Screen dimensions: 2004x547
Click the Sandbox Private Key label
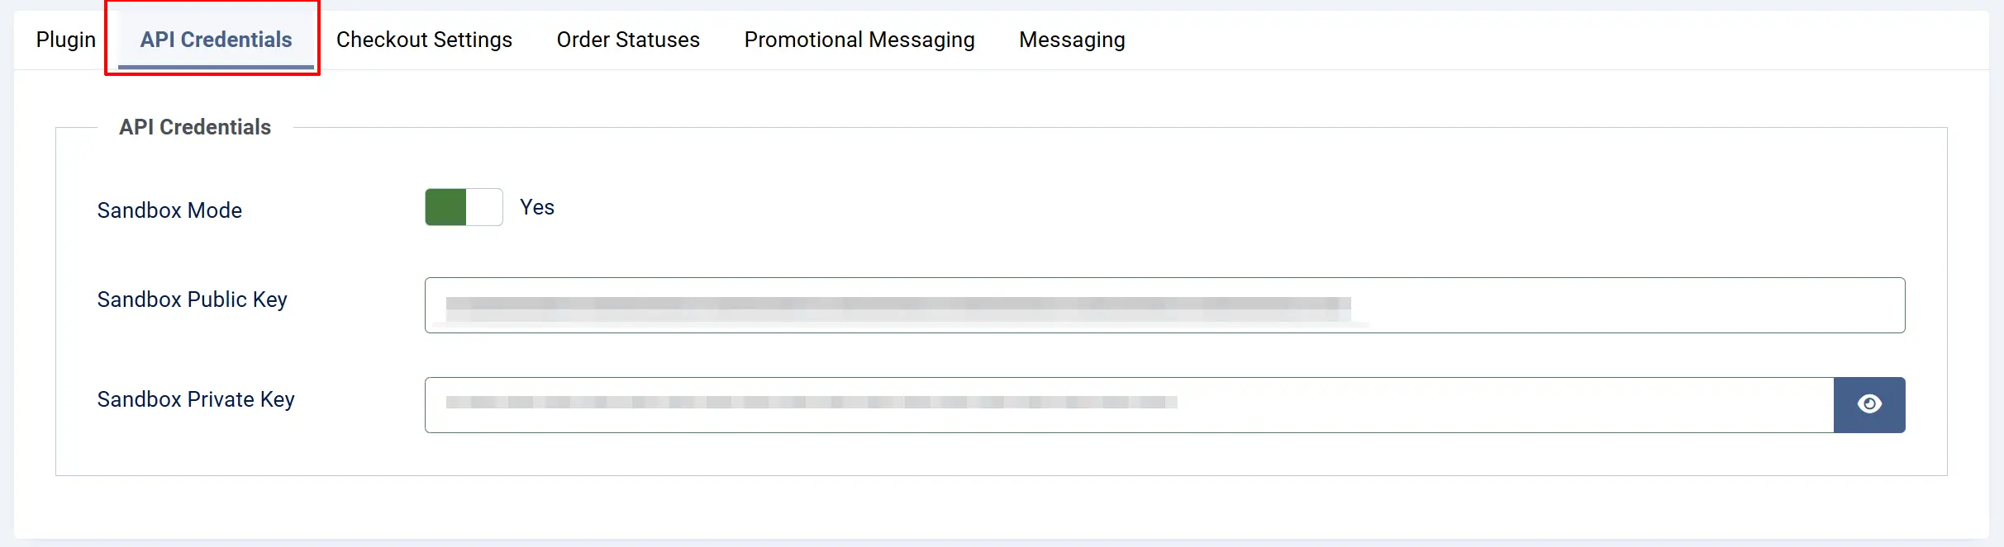pos(196,399)
